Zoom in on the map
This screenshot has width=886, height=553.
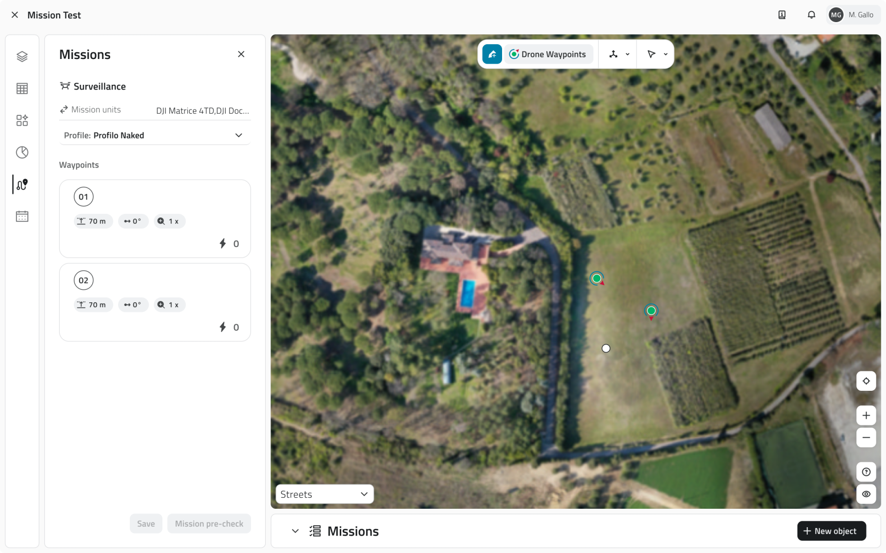866,416
